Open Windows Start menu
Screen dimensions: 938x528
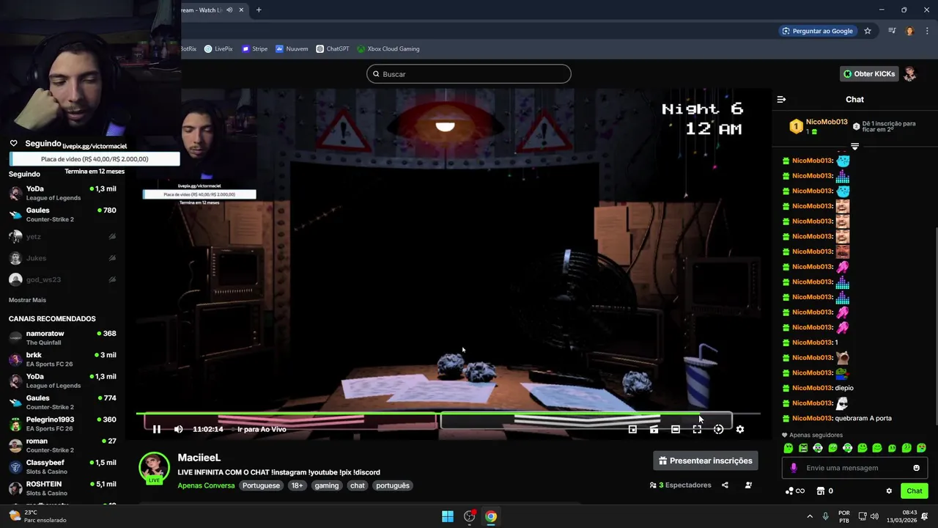click(448, 516)
